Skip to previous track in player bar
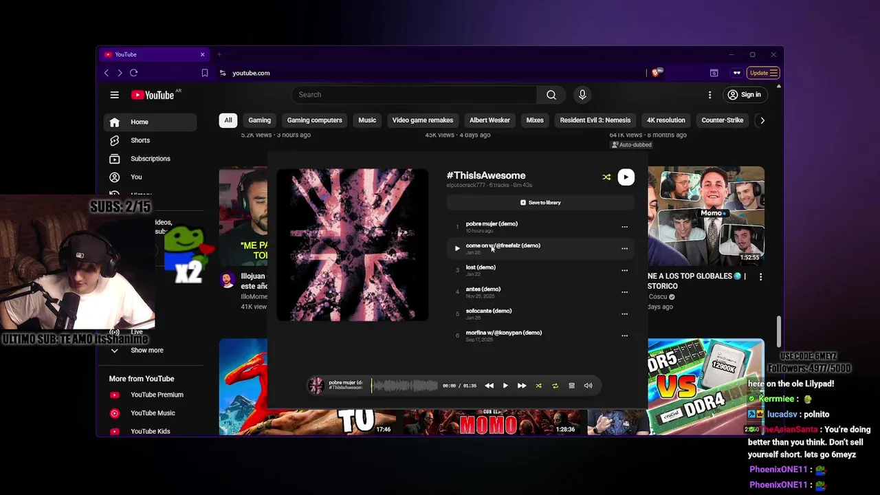This screenshot has width=880, height=495. (489, 386)
